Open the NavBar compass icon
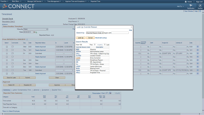This screenshot has width=204, height=115. 200,6
